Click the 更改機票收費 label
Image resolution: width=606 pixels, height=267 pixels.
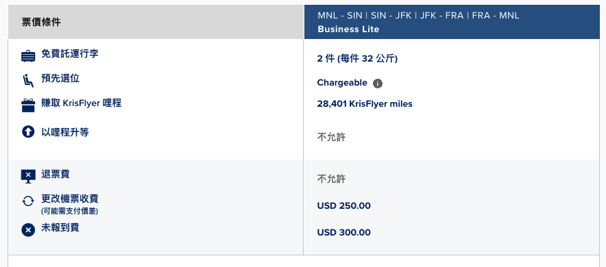(70, 199)
